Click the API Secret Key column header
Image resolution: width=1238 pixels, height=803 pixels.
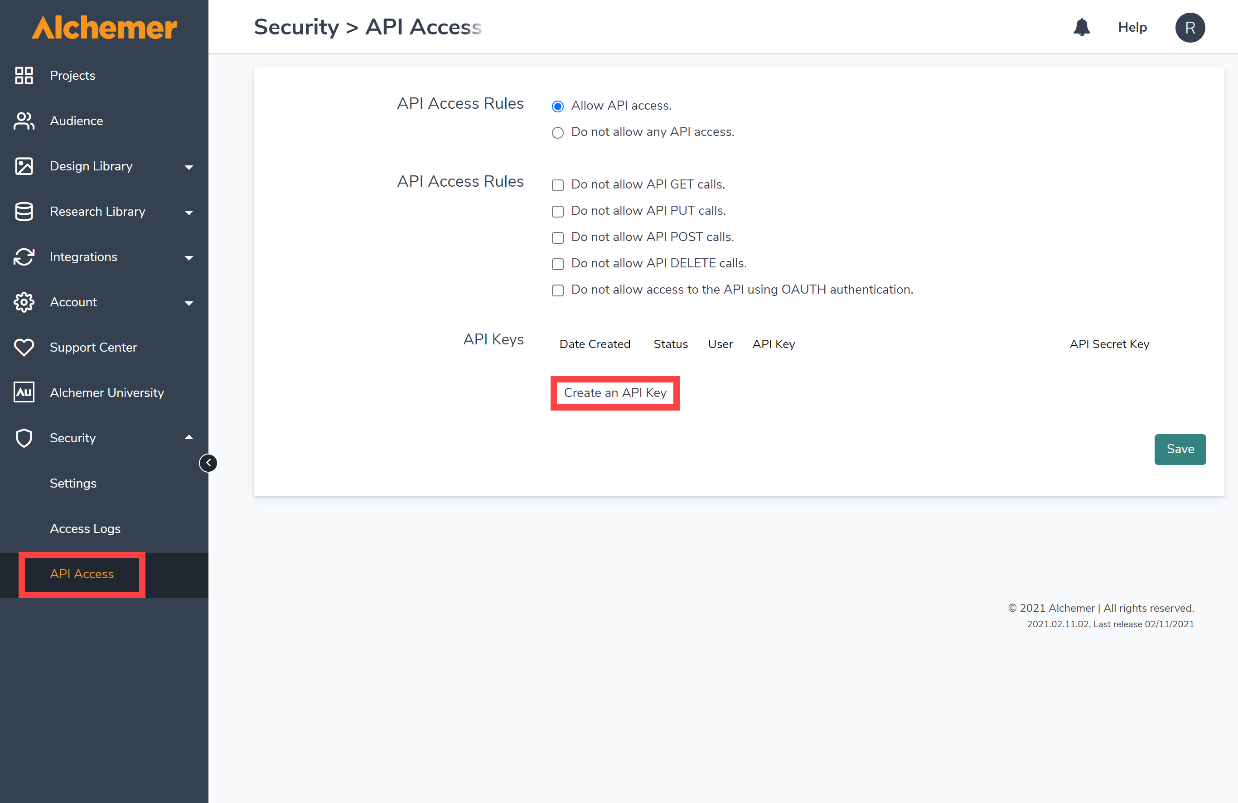(x=1109, y=344)
